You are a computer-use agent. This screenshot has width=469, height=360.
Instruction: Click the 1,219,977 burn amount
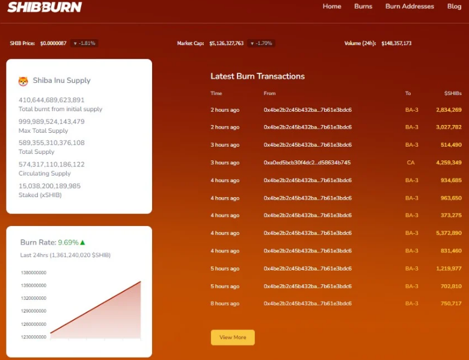[x=449, y=269]
